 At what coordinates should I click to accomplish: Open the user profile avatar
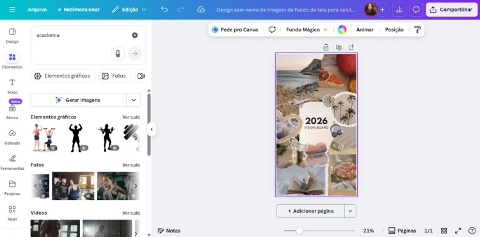click(371, 10)
